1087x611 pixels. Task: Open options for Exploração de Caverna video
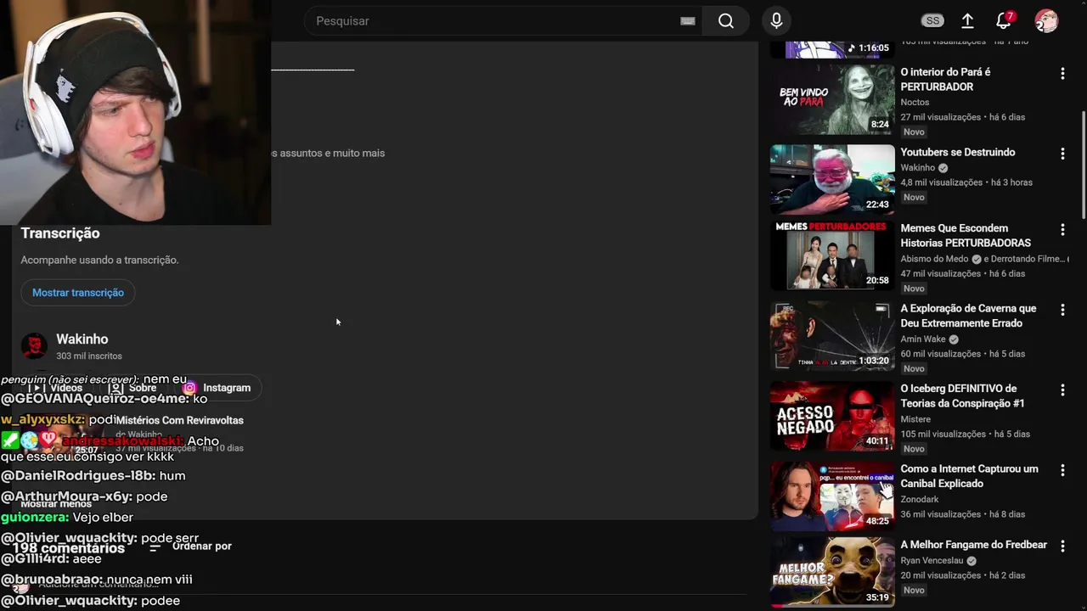(x=1062, y=310)
